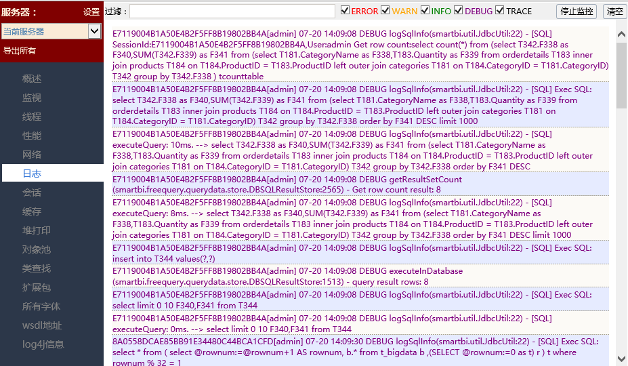The width and height of the screenshot is (628, 366).
Task: Open the 会话 menu item
Action: (32, 192)
